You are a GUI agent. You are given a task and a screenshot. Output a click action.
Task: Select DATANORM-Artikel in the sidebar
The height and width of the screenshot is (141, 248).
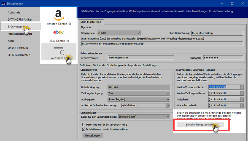click(x=20, y=20)
